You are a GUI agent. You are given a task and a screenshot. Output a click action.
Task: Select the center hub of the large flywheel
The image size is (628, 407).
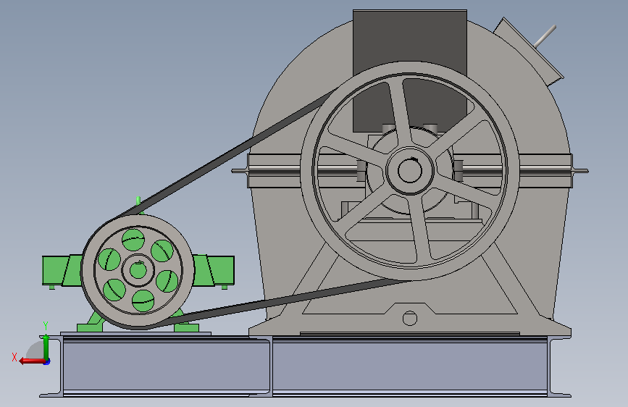click(410, 170)
